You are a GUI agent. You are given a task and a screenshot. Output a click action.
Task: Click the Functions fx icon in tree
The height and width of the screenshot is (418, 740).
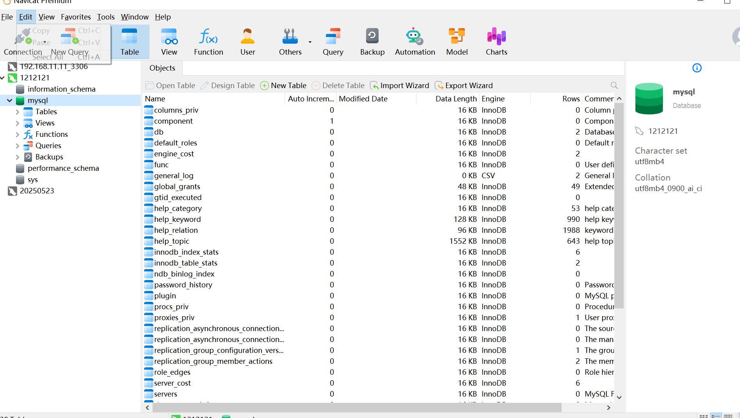(x=28, y=135)
